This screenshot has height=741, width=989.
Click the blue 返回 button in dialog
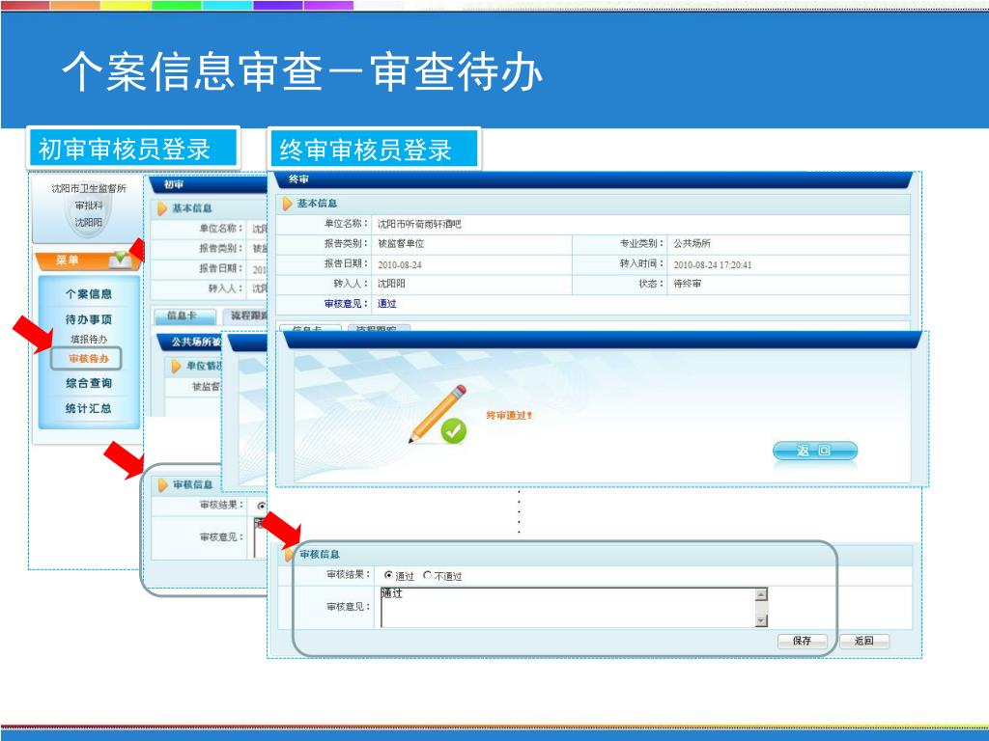(815, 451)
